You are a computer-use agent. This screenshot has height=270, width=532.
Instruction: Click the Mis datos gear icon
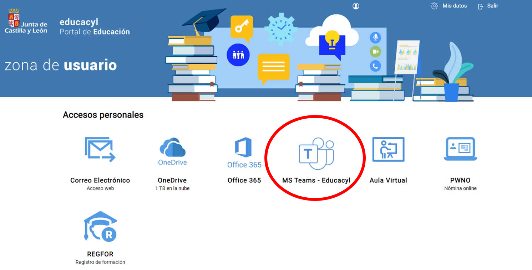[x=434, y=6]
